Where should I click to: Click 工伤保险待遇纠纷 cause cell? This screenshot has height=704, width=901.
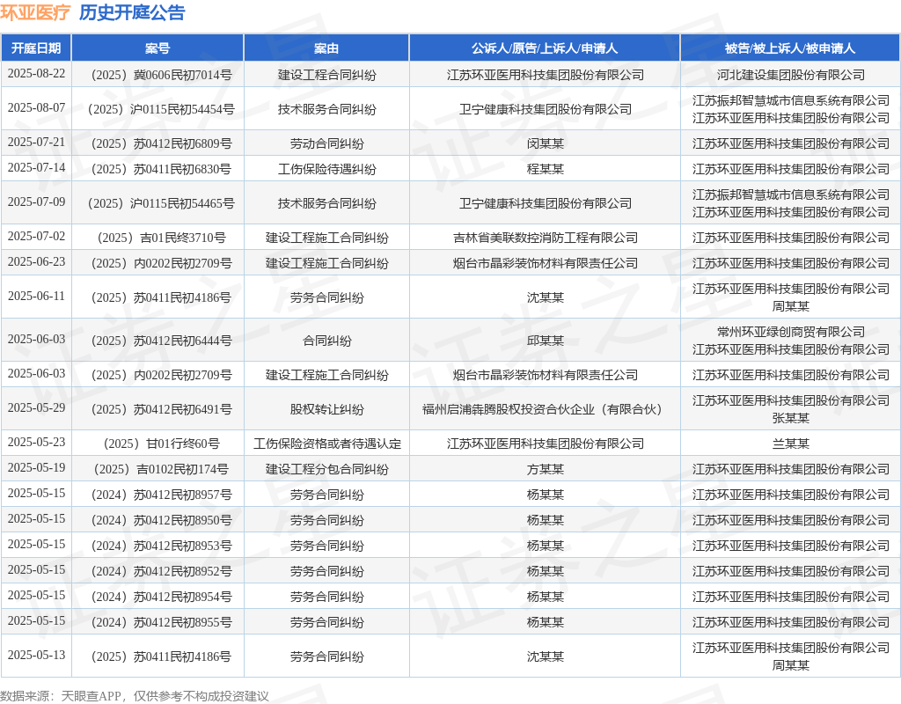click(x=327, y=169)
